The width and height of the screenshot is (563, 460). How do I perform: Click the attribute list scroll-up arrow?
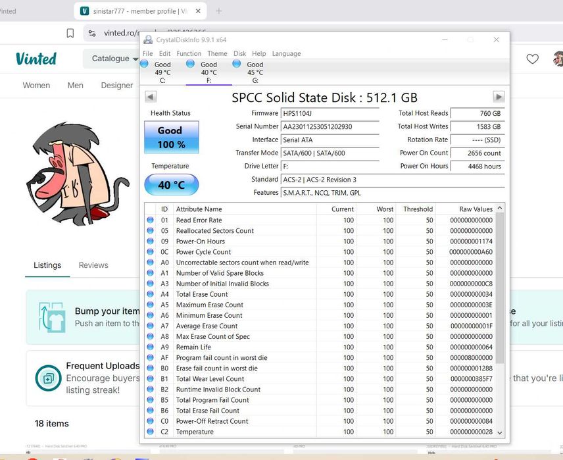pos(499,208)
